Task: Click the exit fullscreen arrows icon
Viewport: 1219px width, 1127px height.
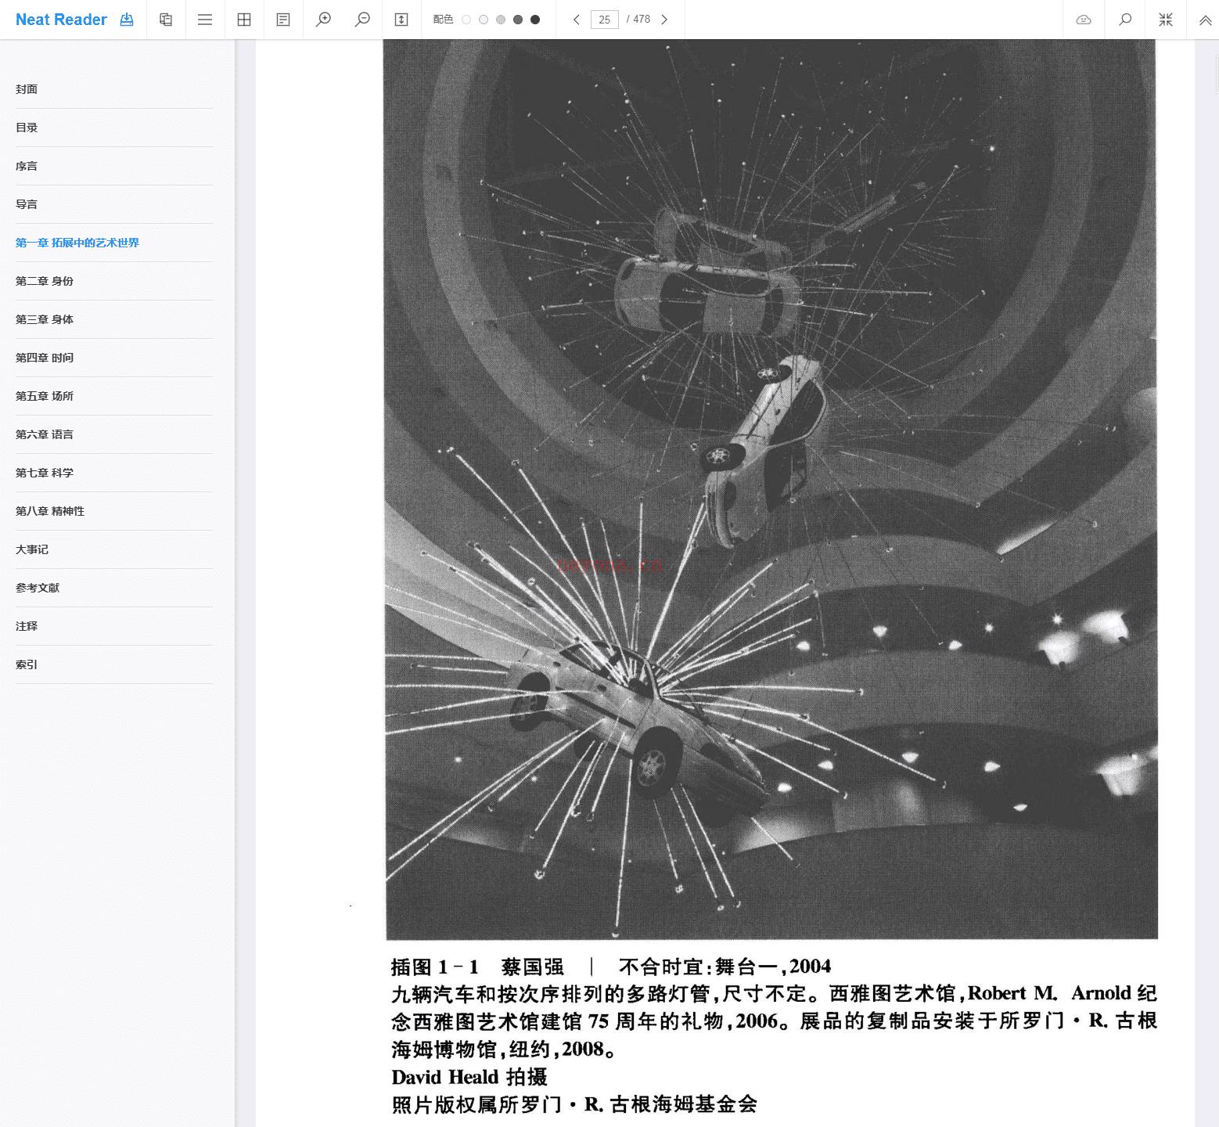Action: (x=1166, y=20)
